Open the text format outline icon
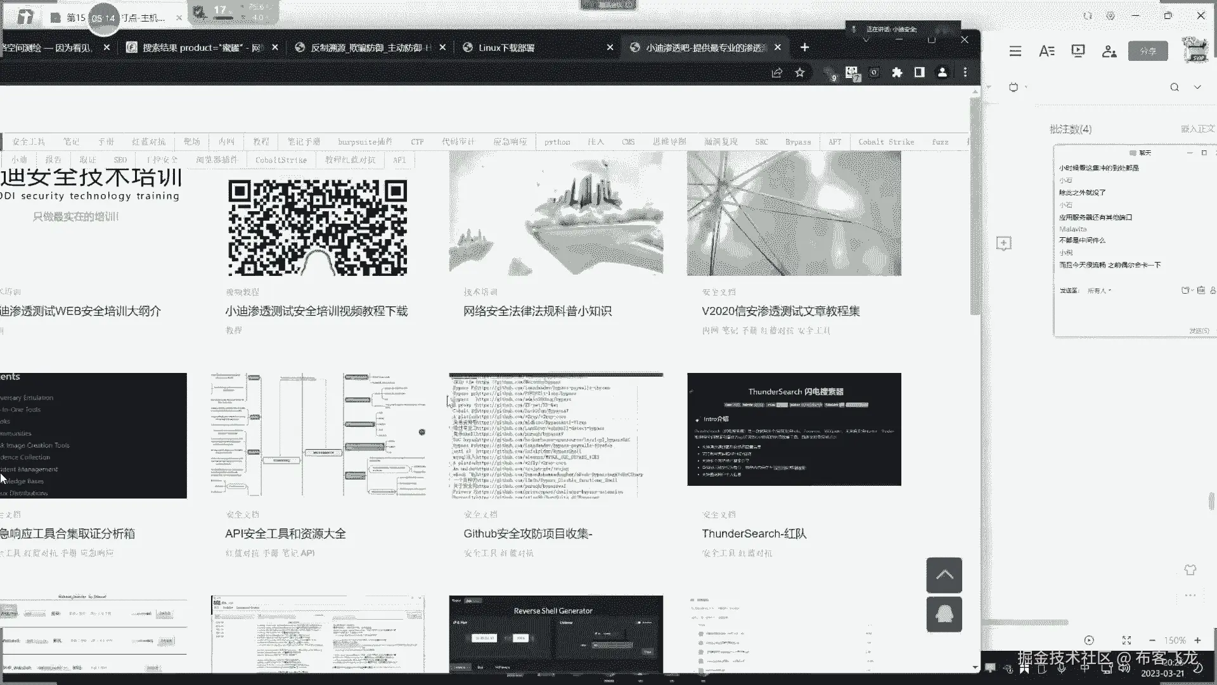 click(1046, 51)
